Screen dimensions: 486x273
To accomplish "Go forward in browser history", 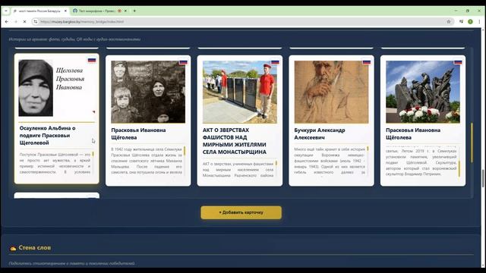I will [x=16, y=22].
